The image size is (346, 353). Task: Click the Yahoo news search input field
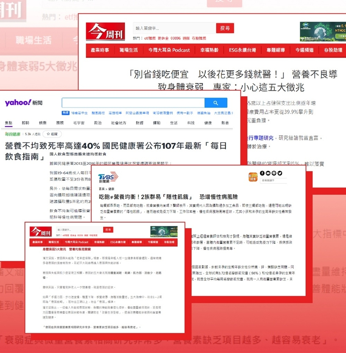[133, 103]
